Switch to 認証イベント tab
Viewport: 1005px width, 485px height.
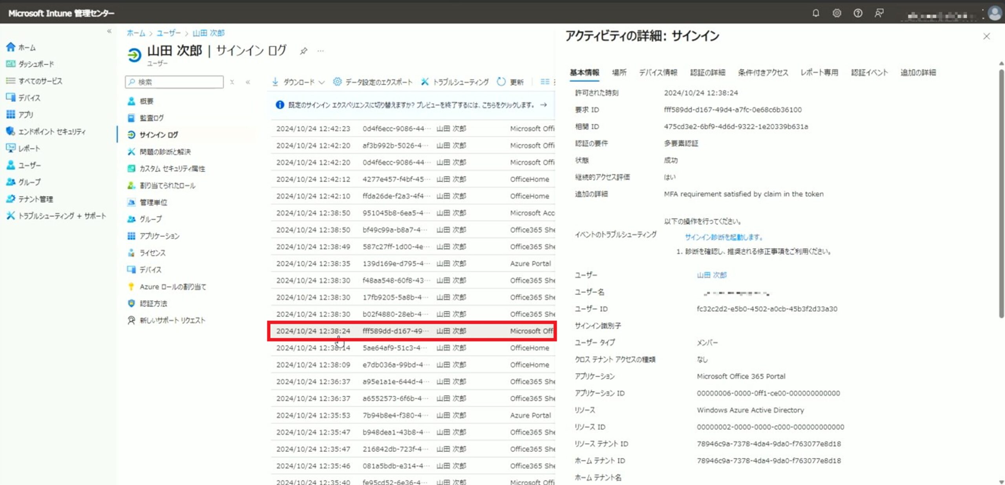[869, 72]
